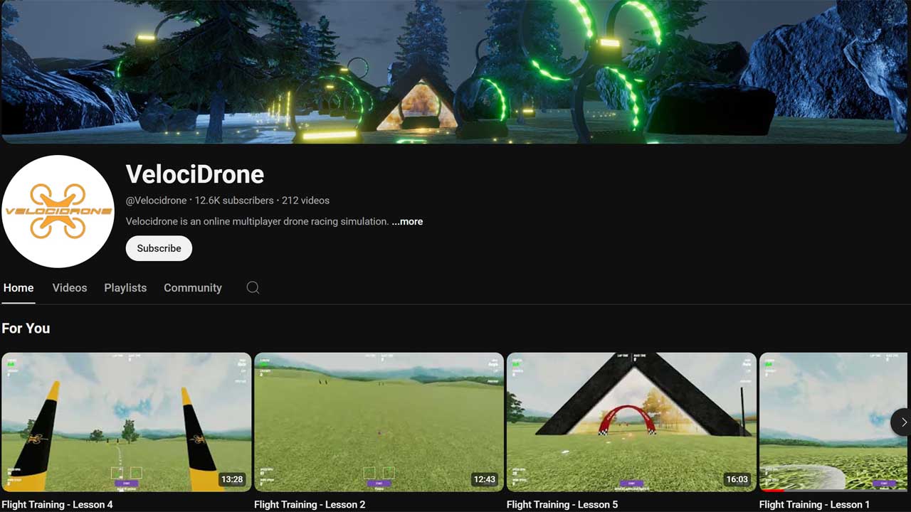Screen dimensions: 911x512
Task: Open Flight Training - Lesson 2 thumbnail
Action: click(x=379, y=422)
